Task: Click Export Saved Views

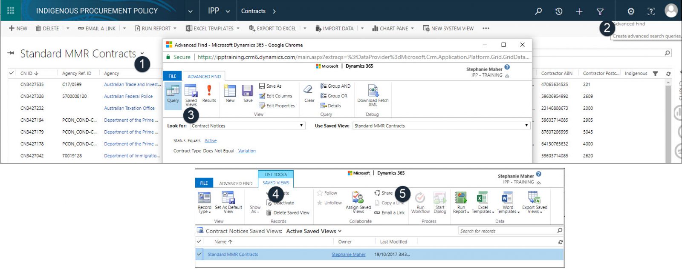Action: point(535,202)
